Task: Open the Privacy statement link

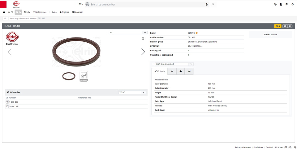Action: click(x=243, y=147)
